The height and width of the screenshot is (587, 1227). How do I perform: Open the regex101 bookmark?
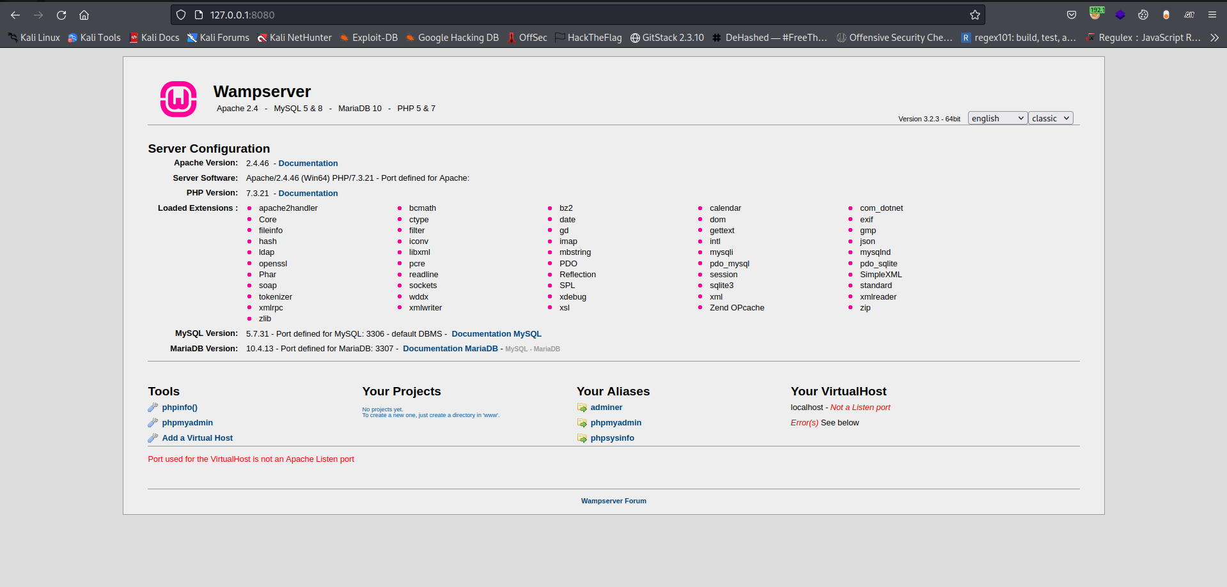click(x=1019, y=38)
